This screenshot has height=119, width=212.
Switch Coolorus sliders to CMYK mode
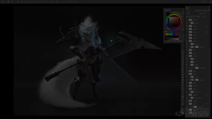coord(178,41)
